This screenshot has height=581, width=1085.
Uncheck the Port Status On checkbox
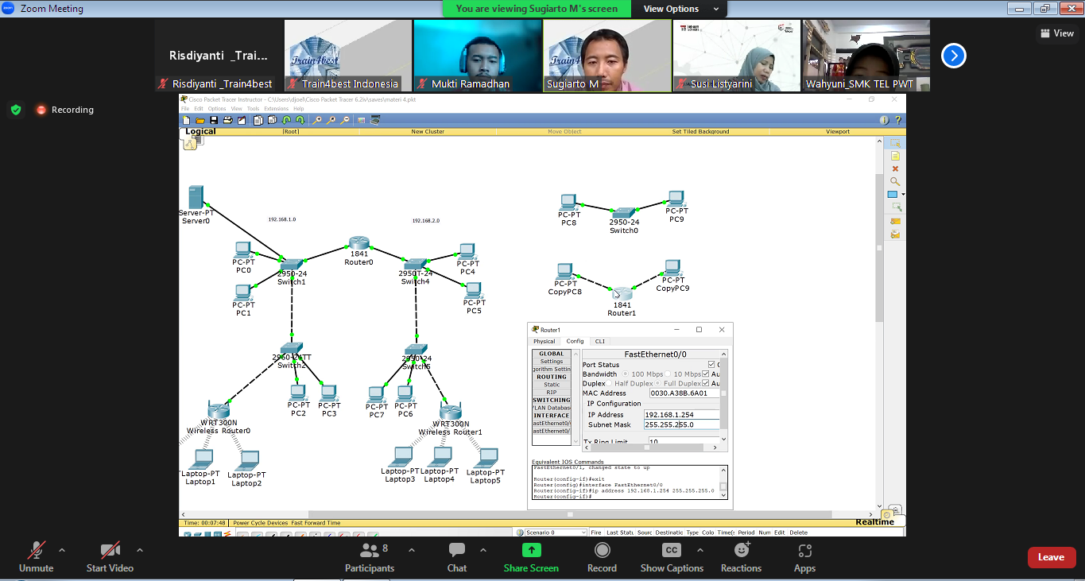pos(711,364)
